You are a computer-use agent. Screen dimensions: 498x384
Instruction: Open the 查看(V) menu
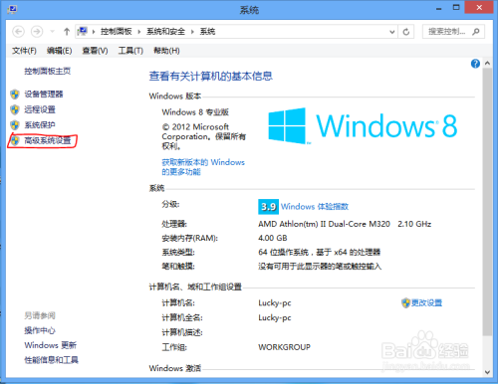95,51
